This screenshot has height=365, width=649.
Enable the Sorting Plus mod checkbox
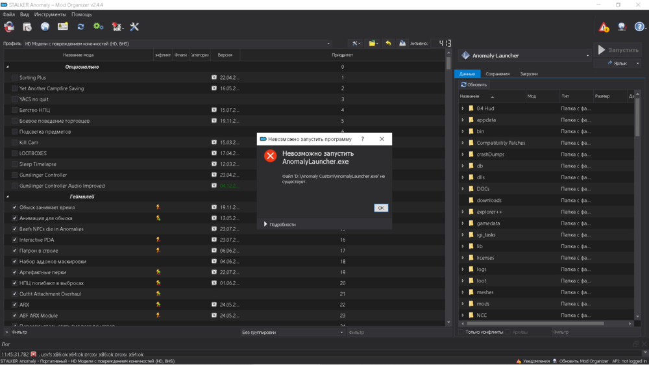point(14,78)
